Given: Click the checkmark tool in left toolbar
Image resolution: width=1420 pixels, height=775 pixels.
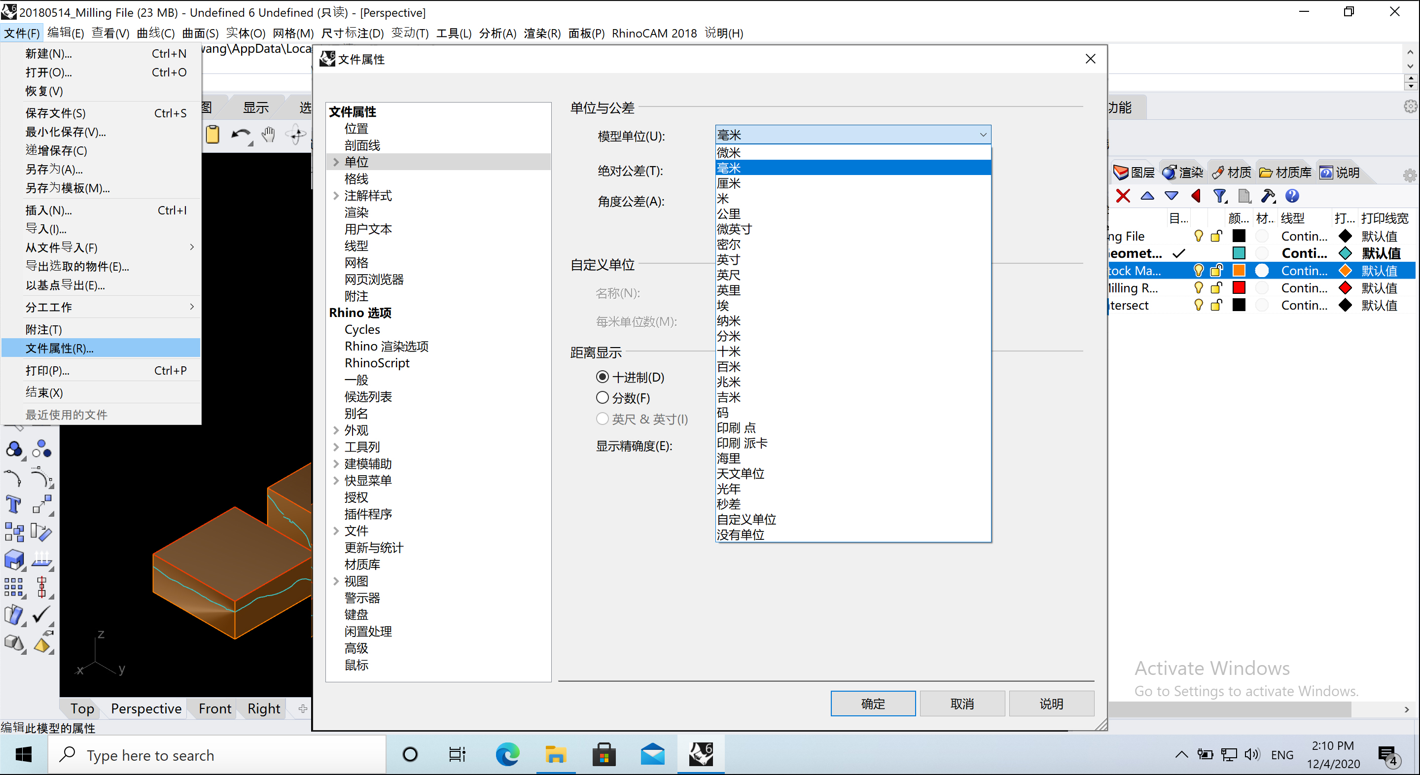Looking at the screenshot, I should 42,614.
